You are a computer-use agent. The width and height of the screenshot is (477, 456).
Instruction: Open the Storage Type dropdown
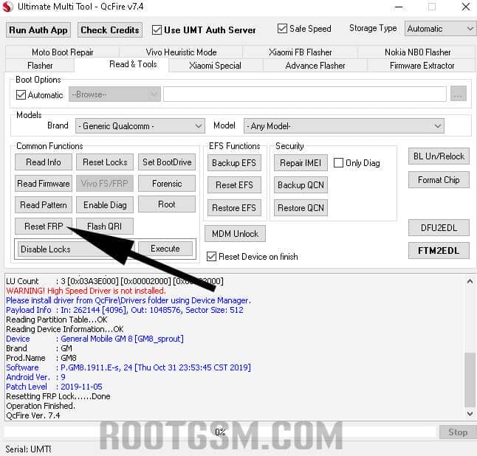pyautogui.click(x=440, y=29)
